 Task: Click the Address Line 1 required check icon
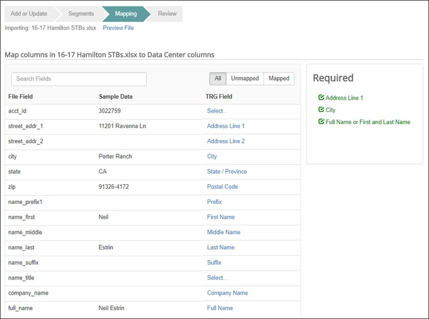321,97
